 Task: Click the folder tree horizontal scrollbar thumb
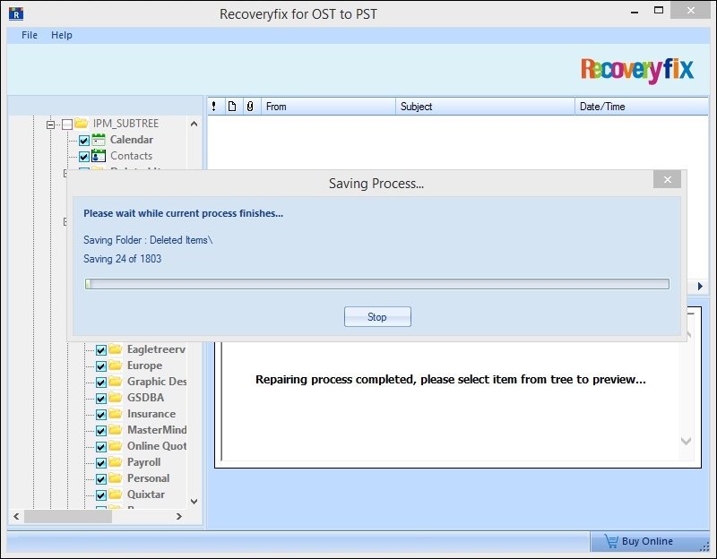point(68,517)
